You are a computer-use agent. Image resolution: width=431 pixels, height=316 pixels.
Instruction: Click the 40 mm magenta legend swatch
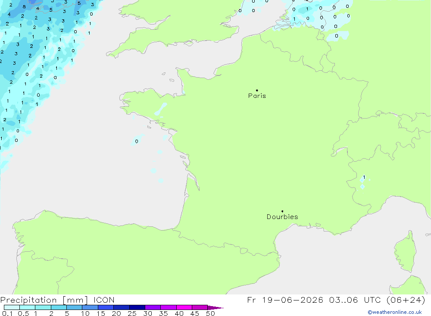tap(184, 307)
